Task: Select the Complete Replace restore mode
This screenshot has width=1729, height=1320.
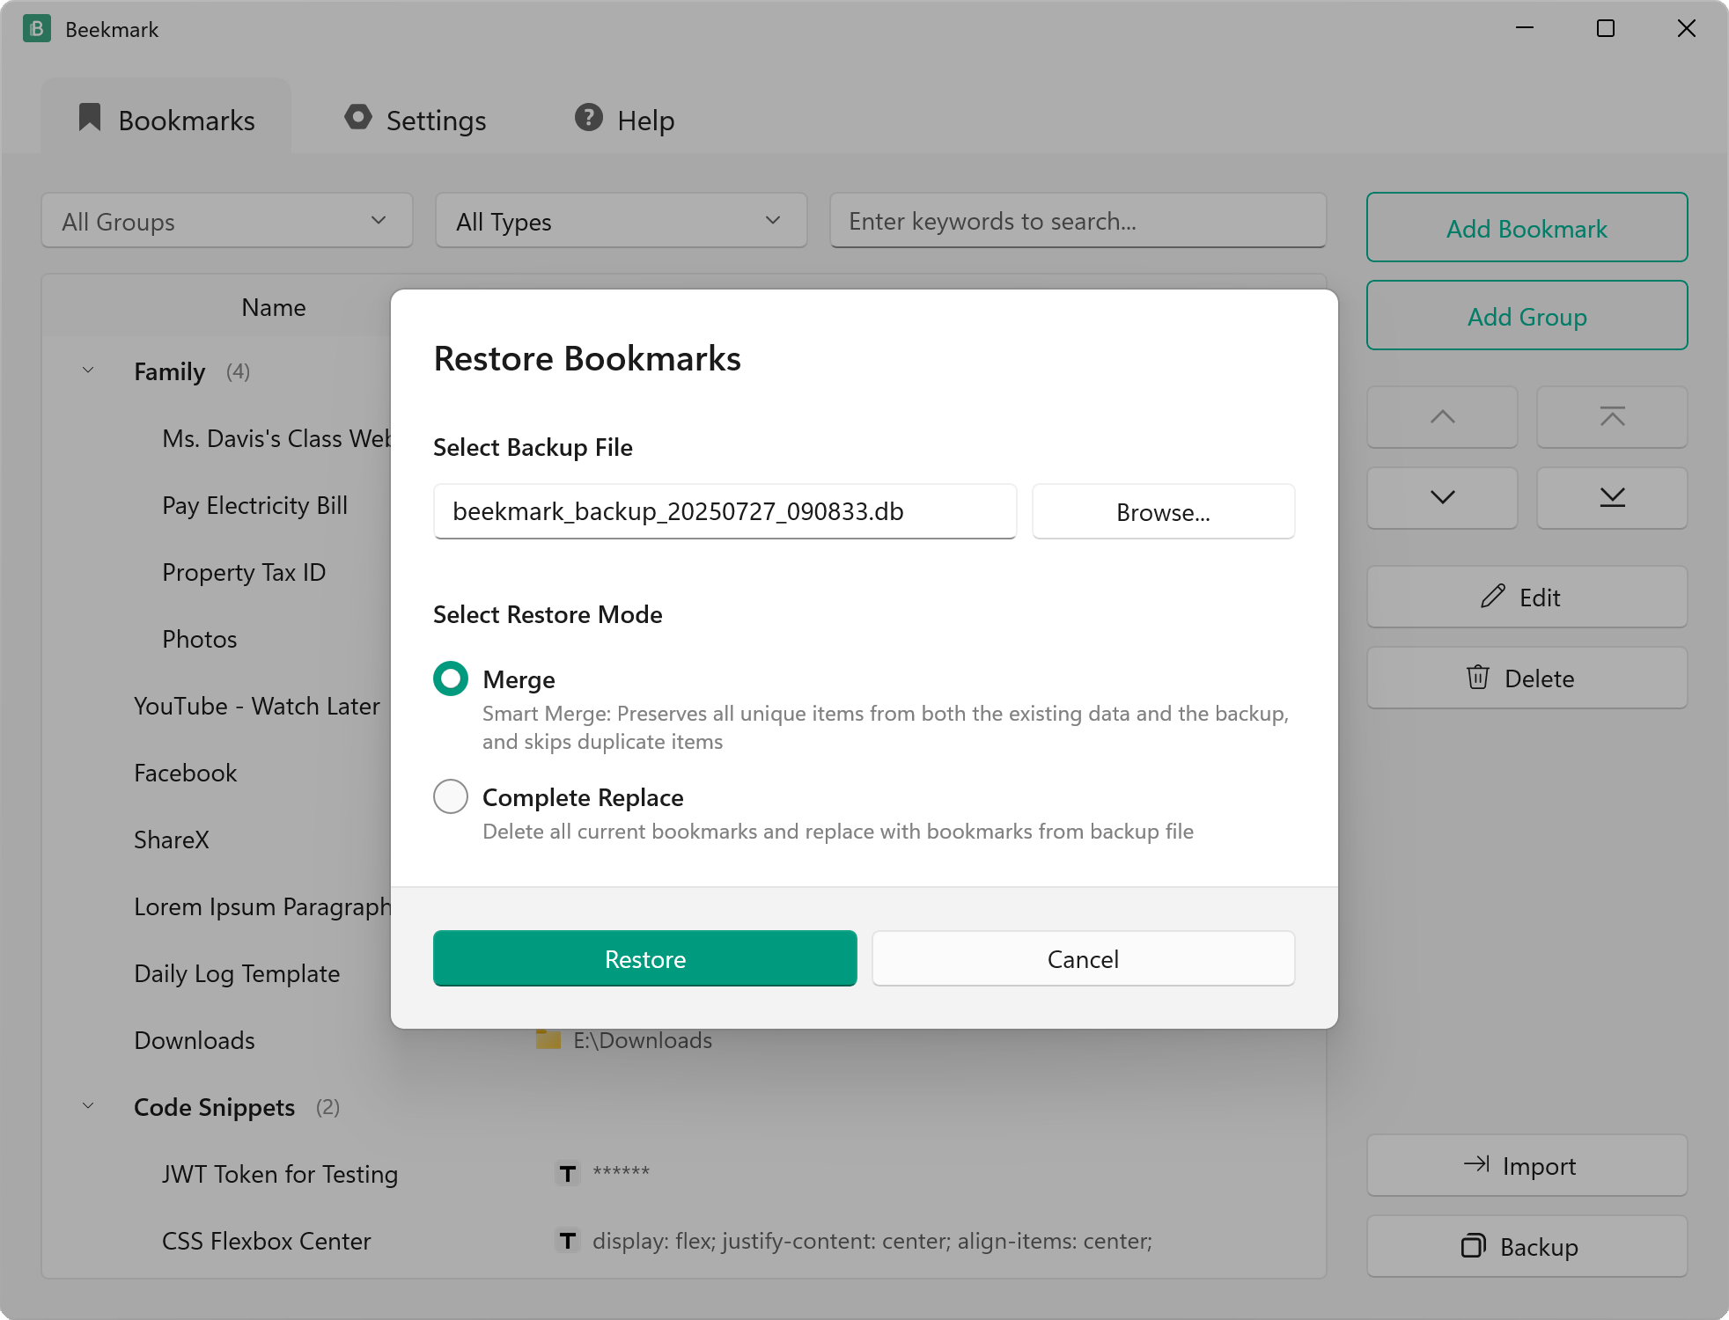Action: tap(451, 796)
